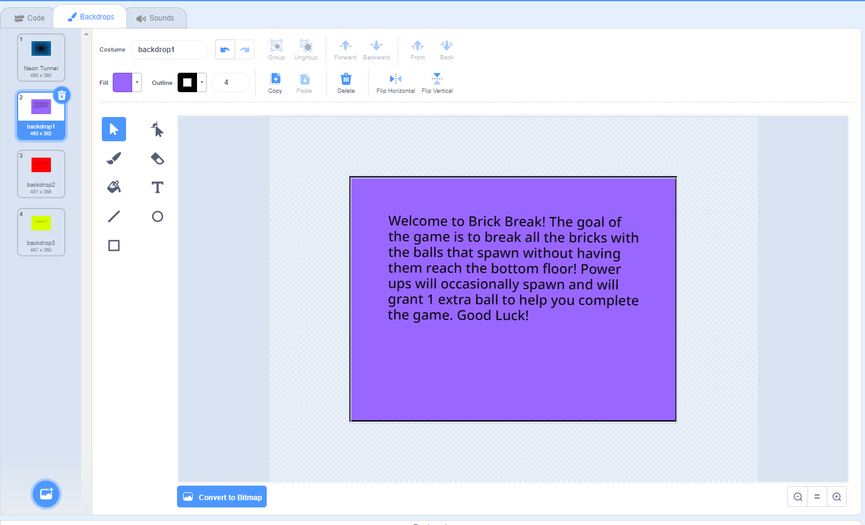The image size is (865, 525).
Task: Select the Circle tool
Action: pyautogui.click(x=157, y=216)
